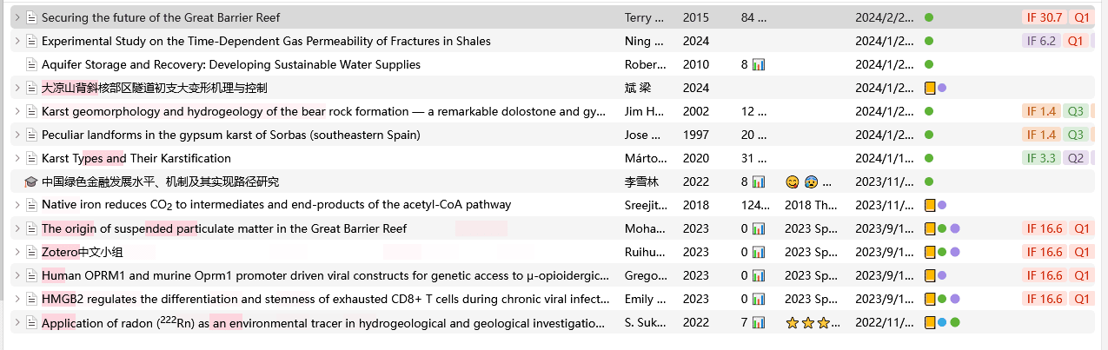Expand the Karst Types and Their Karstification entry
This screenshot has height=350, width=1108.
pos(17,158)
